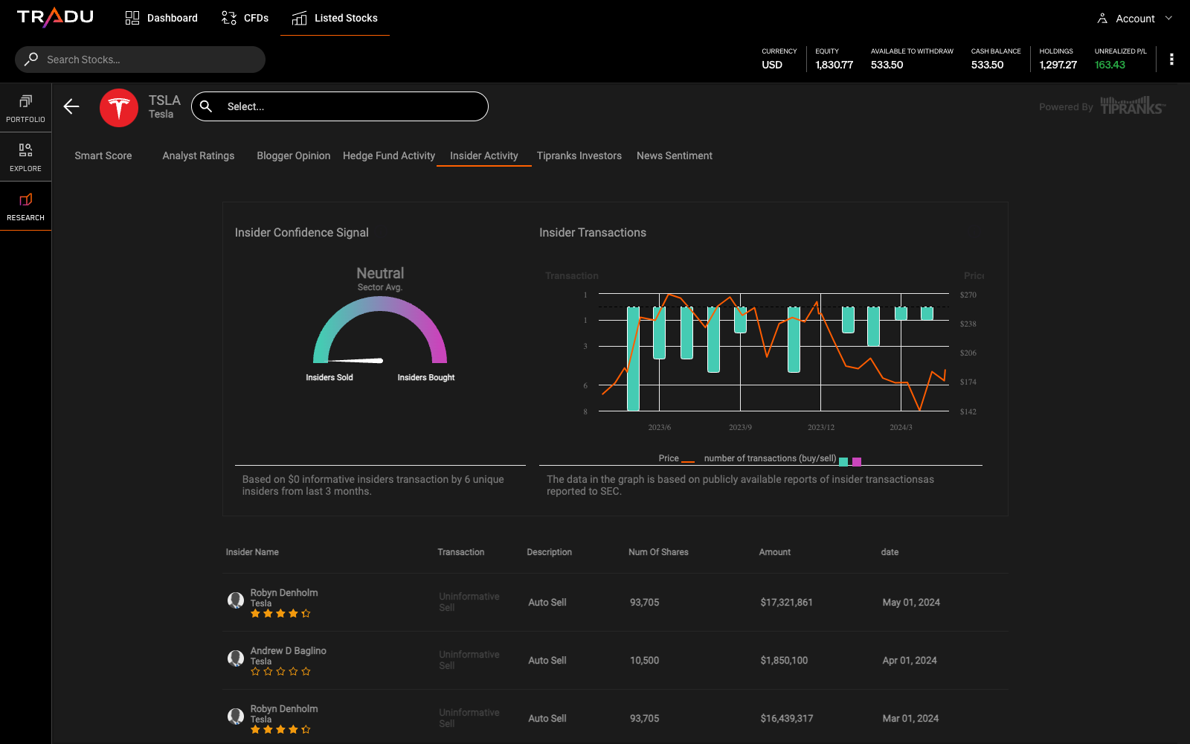Click the Holdings value 1,297.27
Screen dimensions: 1190x744
click(x=1058, y=65)
